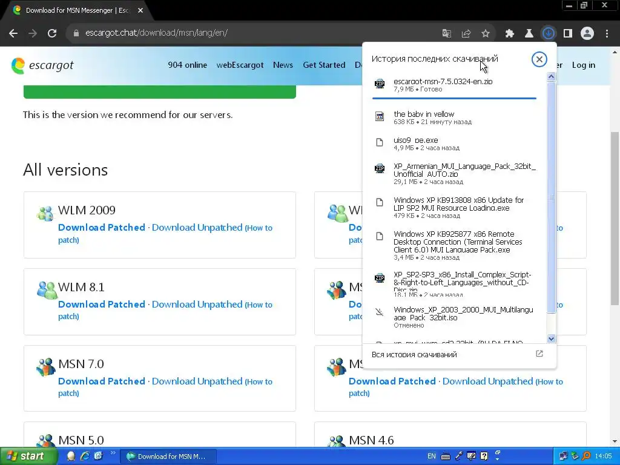Image resolution: width=620 pixels, height=465 pixels.
Task: Switch to Download for MSN Messenger taskbar button
Action: [168, 457]
